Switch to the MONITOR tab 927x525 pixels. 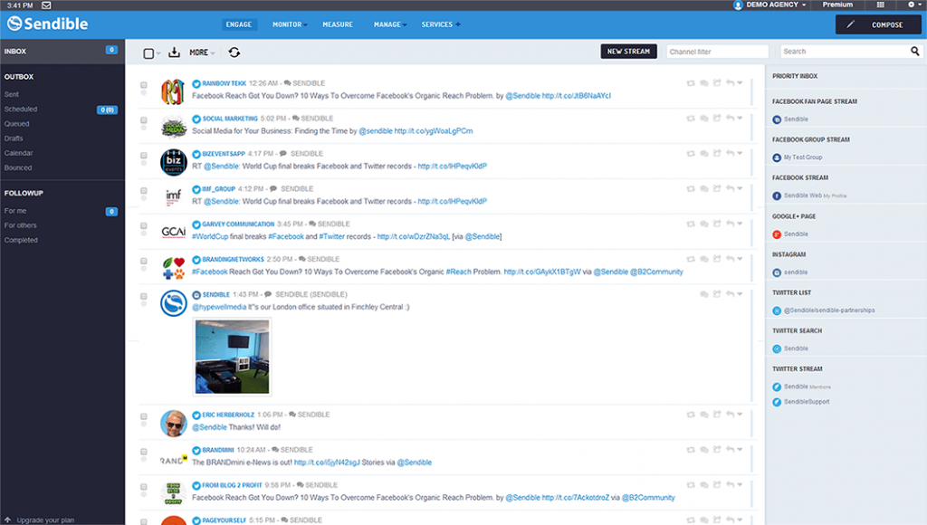click(x=287, y=24)
